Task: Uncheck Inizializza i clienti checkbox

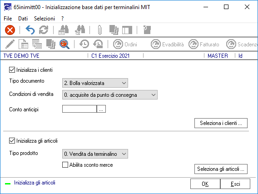Action: click(12, 70)
